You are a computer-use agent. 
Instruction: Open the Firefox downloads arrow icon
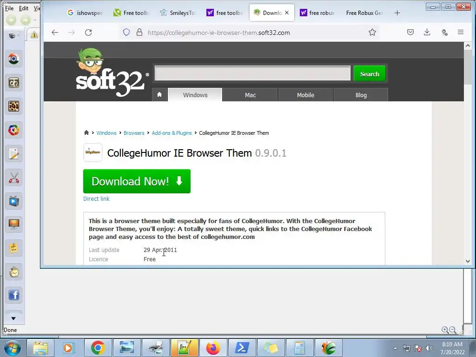pos(427,32)
